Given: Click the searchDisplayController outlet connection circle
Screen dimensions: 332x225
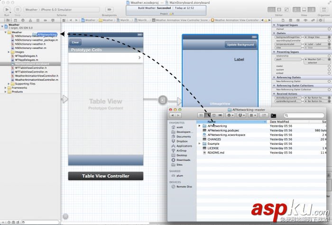Looking at the screenshot, I should point(329,41).
